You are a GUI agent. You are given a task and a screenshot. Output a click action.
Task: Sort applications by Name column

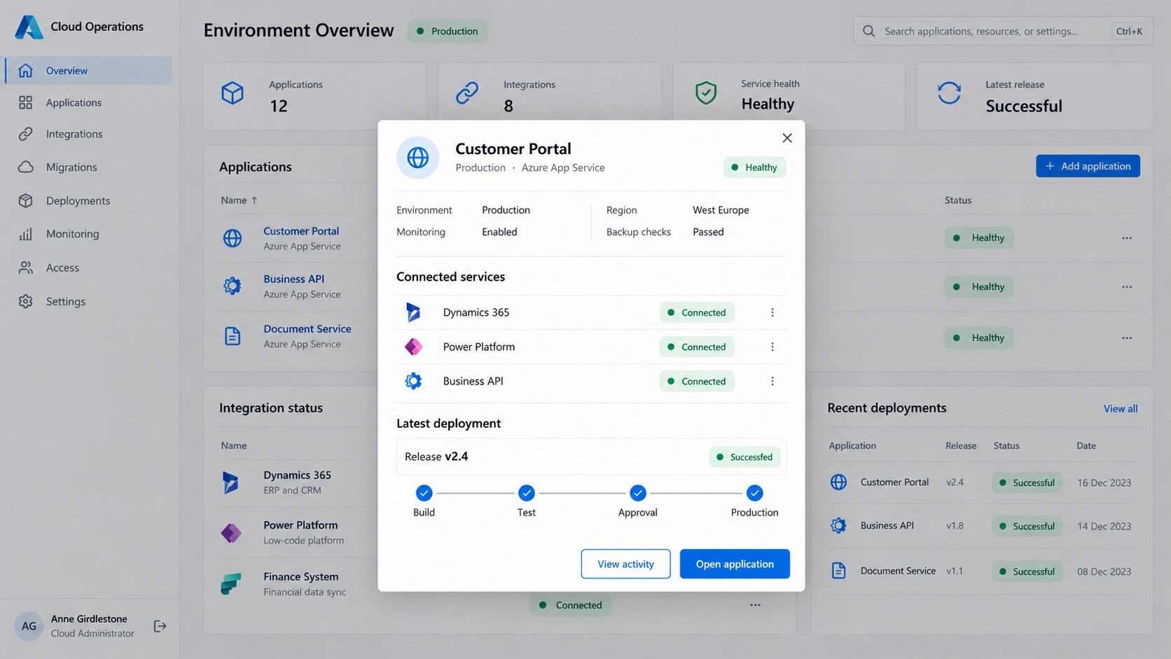[239, 200]
